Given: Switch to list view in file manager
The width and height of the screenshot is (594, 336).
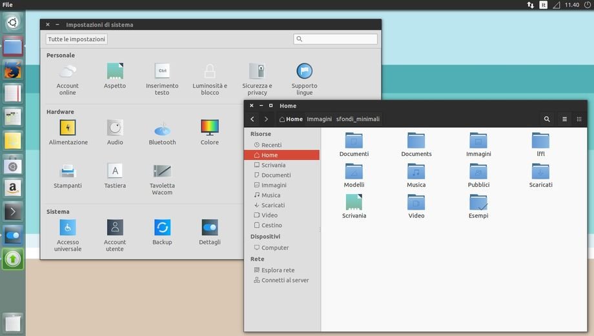Looking at the screenshot, I should (x=564, y=119).
